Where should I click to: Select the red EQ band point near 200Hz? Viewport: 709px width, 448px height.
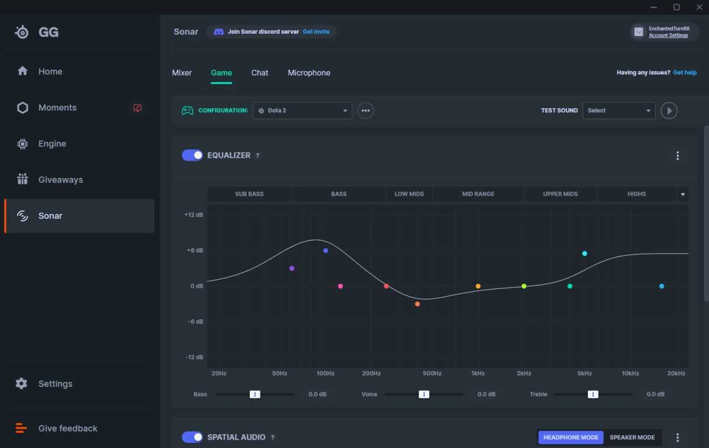tap(386, 286)
